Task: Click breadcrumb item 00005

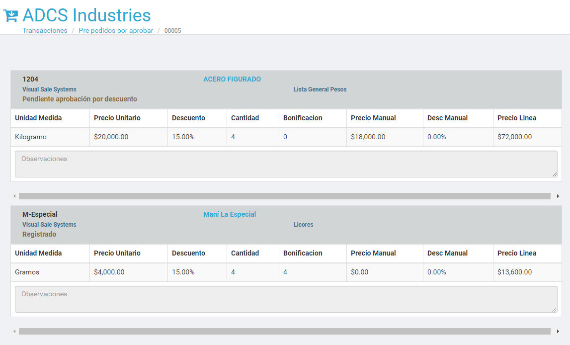Action: [x=172, y=31]
